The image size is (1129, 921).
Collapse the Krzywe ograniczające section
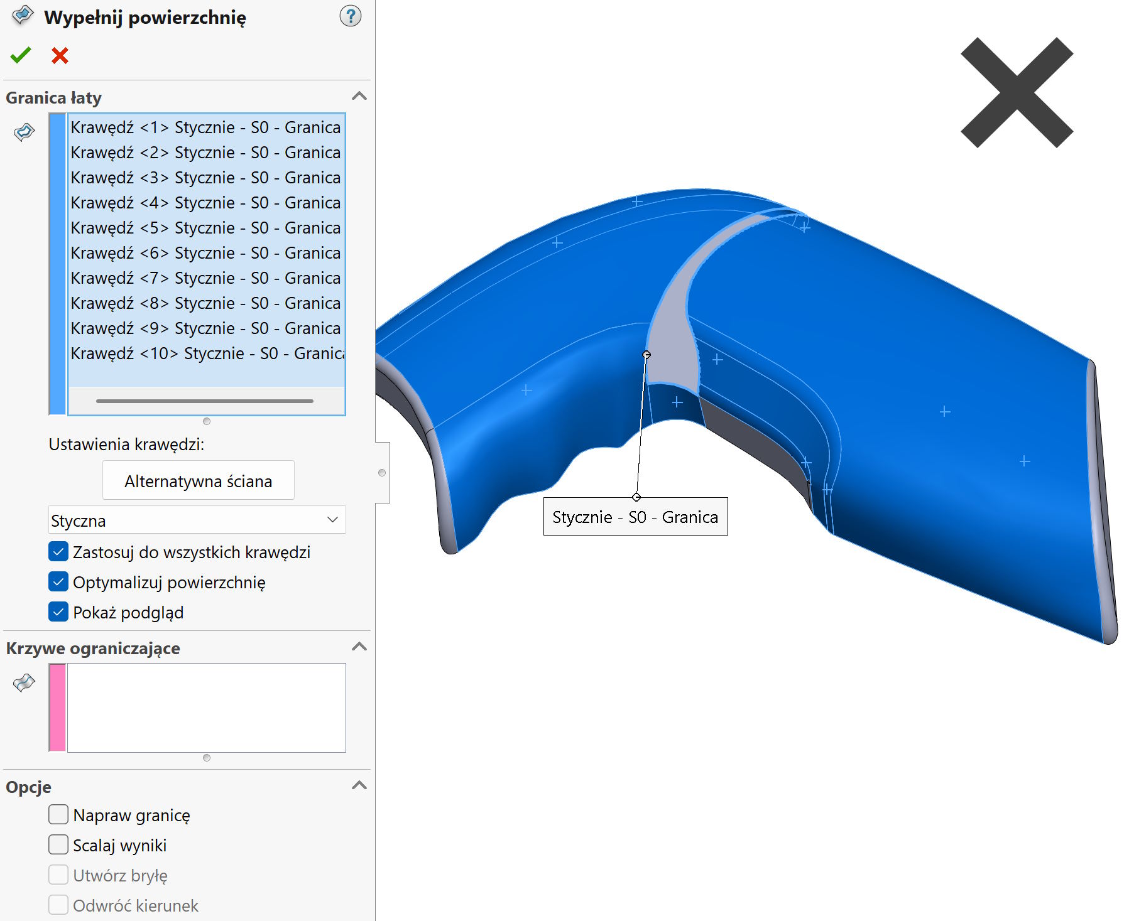(x=359, y=647)
